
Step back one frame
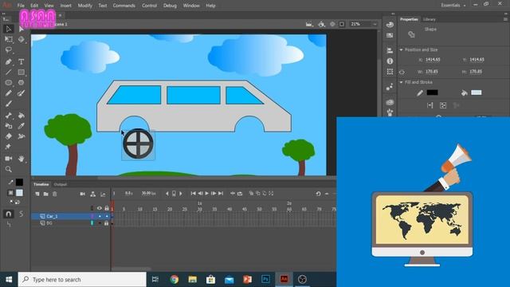[200, 194]
